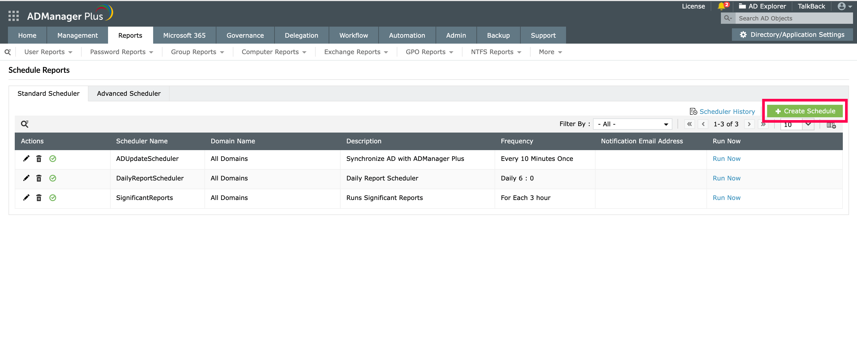Open Scheduler History
The height and width of the screenshot is (362, 857).
[727, 111]
